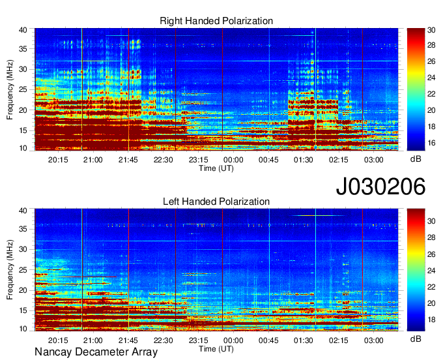
Task: Click the 16 dB tick on Right Handed colorbar
Action: pyautogui.click(x=431, y=143)
